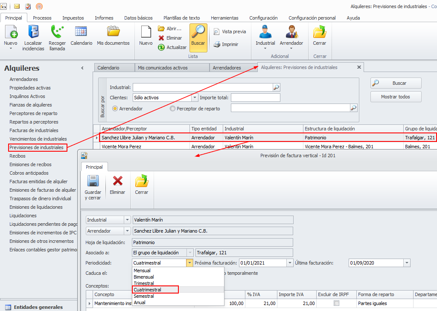Click Cerrar folder icon in main ribbon
437x311 pixels.
click(319, 32)
